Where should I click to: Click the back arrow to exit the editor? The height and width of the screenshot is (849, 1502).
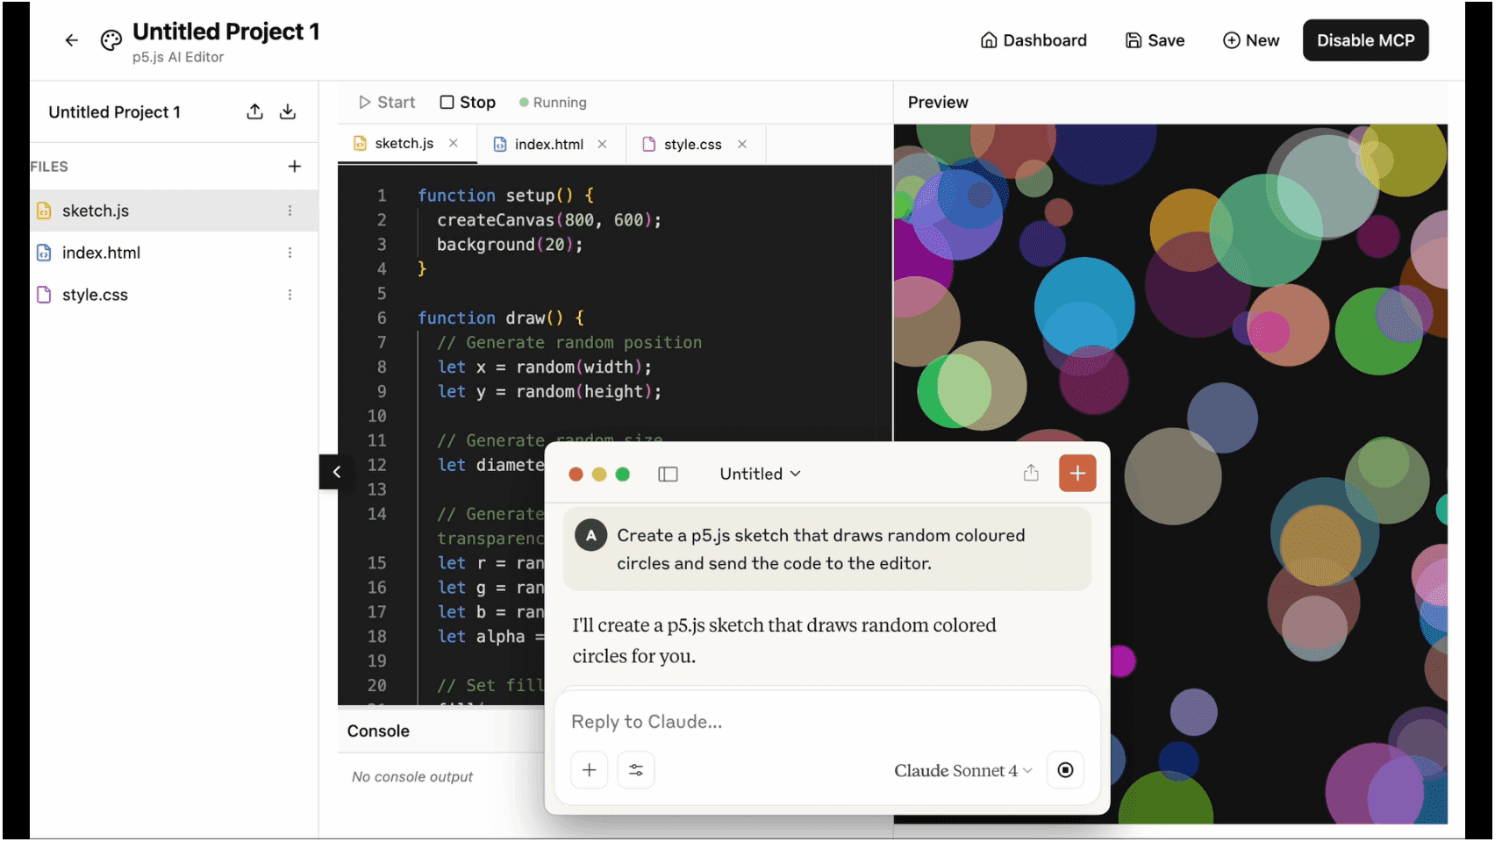click(x=71, y=39)
